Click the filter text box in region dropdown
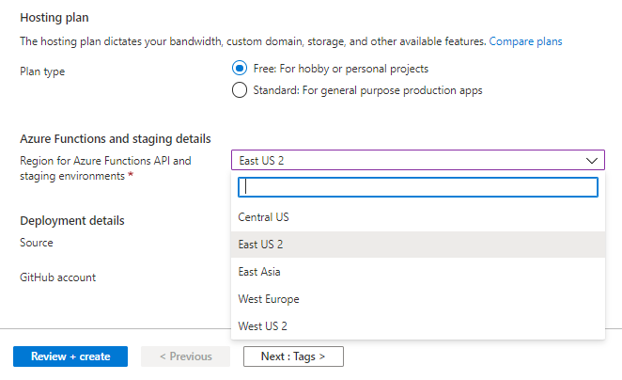 click(417, 186)
